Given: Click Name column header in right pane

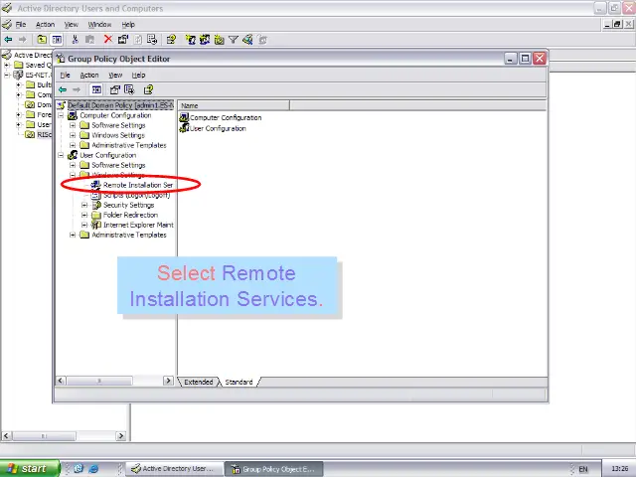Looking at the screenshot, I should (x=234, y=105).
